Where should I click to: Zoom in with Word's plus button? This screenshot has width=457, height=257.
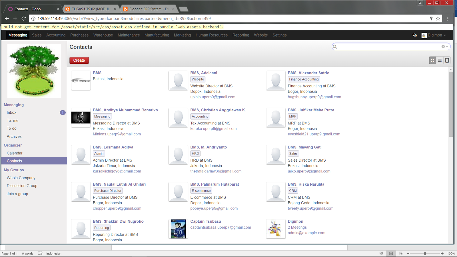[x=442, y=254]
